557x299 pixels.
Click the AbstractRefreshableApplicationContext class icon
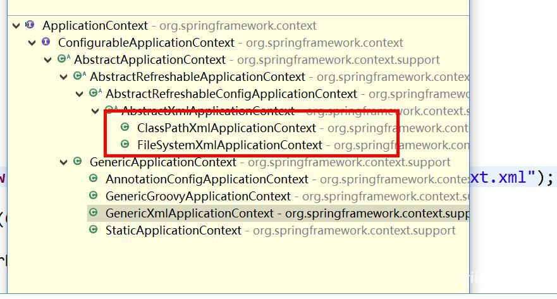pos(80,76)
